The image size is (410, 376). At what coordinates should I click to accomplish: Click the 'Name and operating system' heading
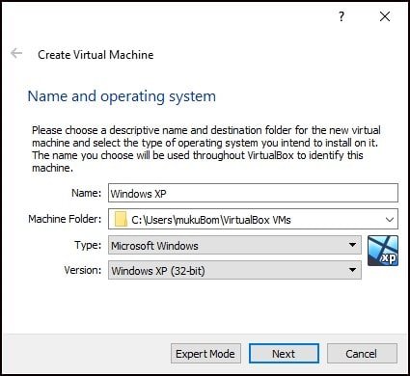(122, 96)
